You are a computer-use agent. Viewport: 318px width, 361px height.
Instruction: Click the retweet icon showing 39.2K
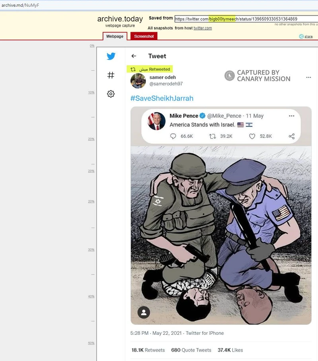pos(212,136)
